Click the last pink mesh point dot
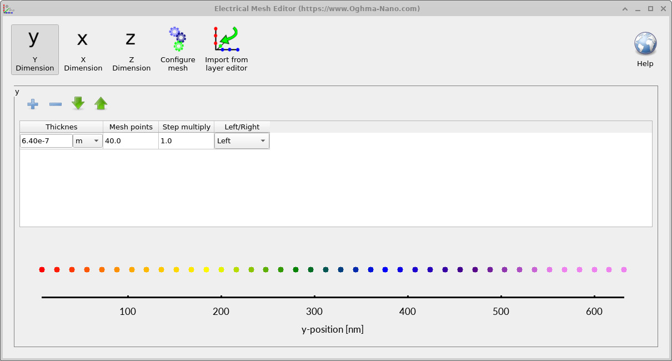Screen dimensions: 672x361 coord(624,270)
